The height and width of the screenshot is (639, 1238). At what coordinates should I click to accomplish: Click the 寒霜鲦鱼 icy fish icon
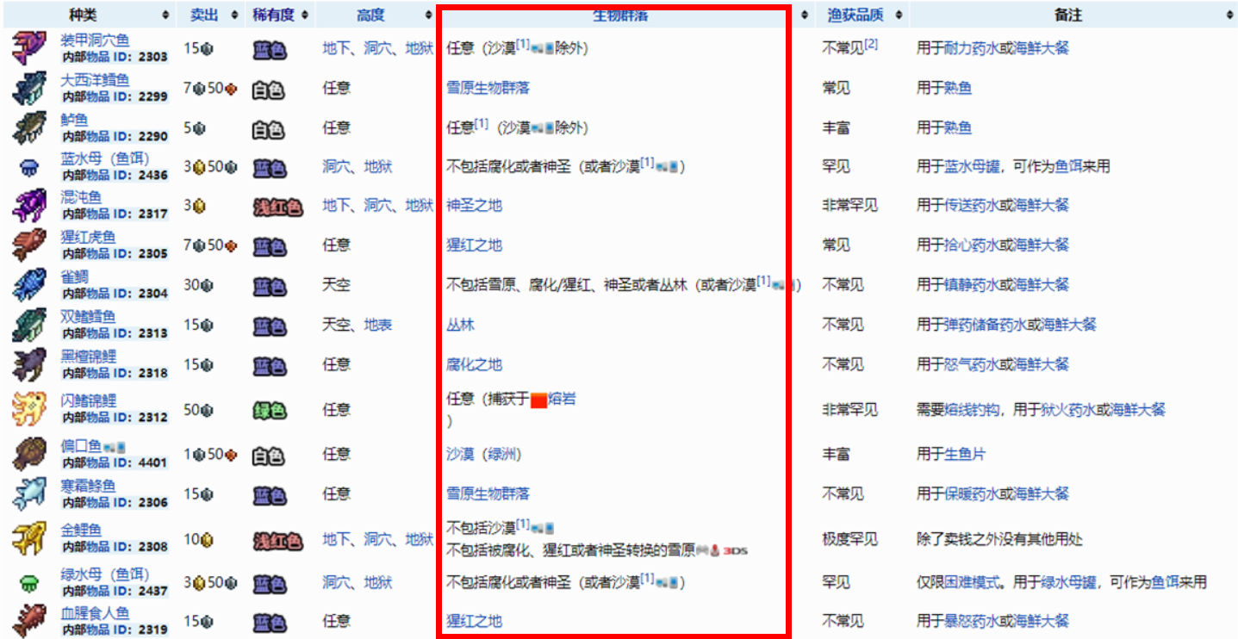pos(29,493)
